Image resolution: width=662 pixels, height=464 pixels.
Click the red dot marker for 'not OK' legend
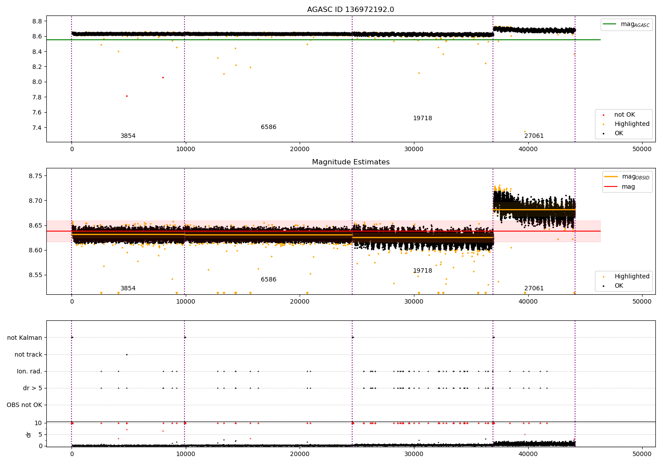click(x=603, y=115)
